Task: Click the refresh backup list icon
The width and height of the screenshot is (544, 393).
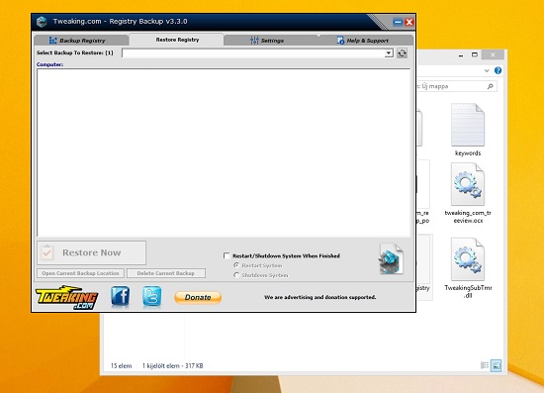Action: click(403, 53)
